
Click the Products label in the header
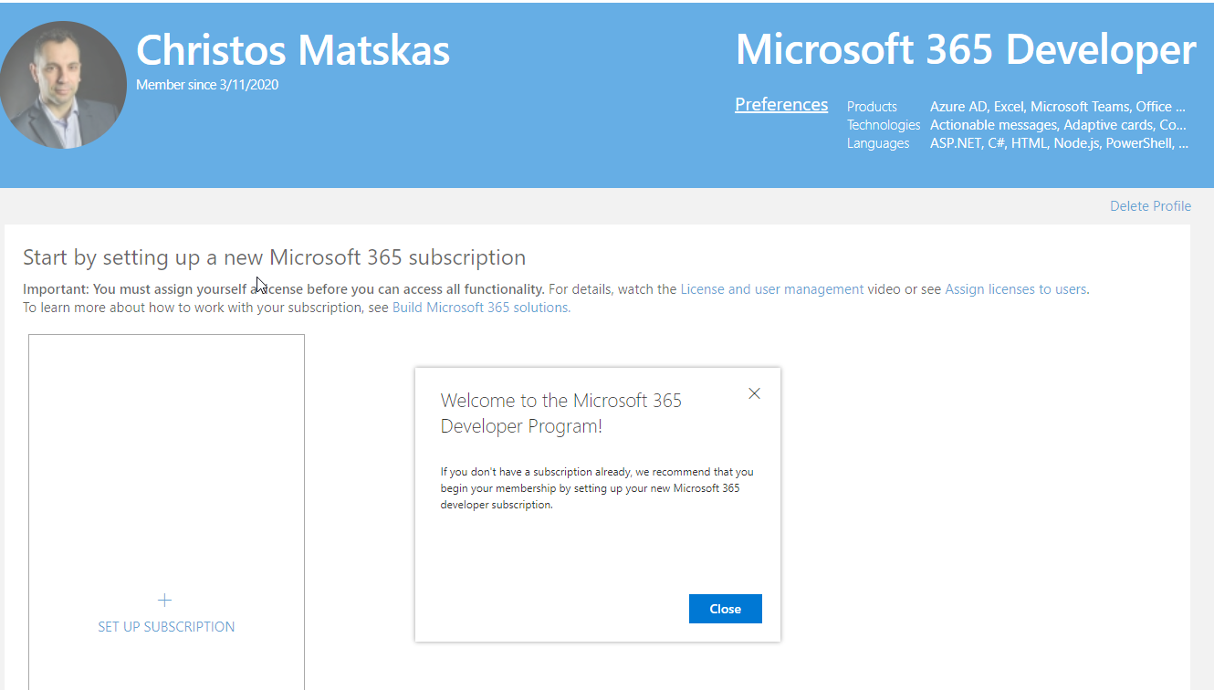pyautogui.click(x=872, y=107)
